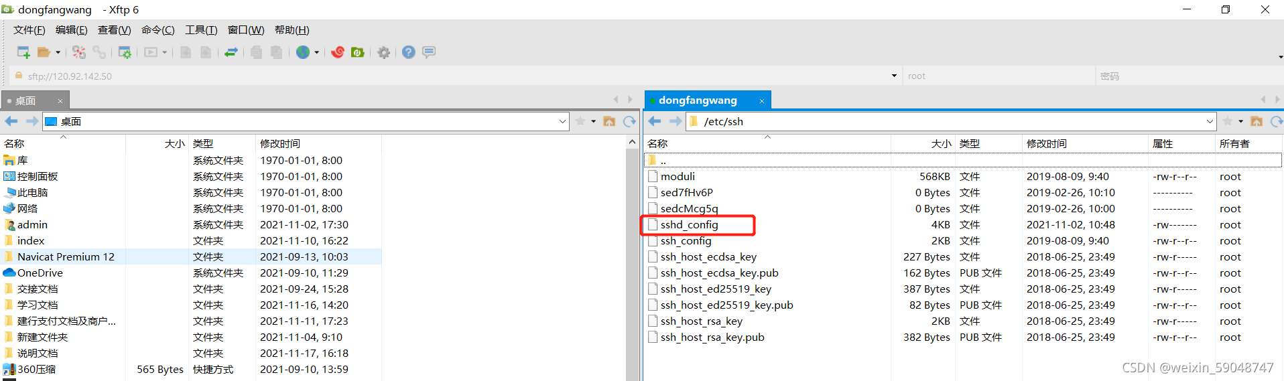This screenshot has width=1284, height=381.
Task: Go forward in the local 桌面 pane
Action: point(31,121)
